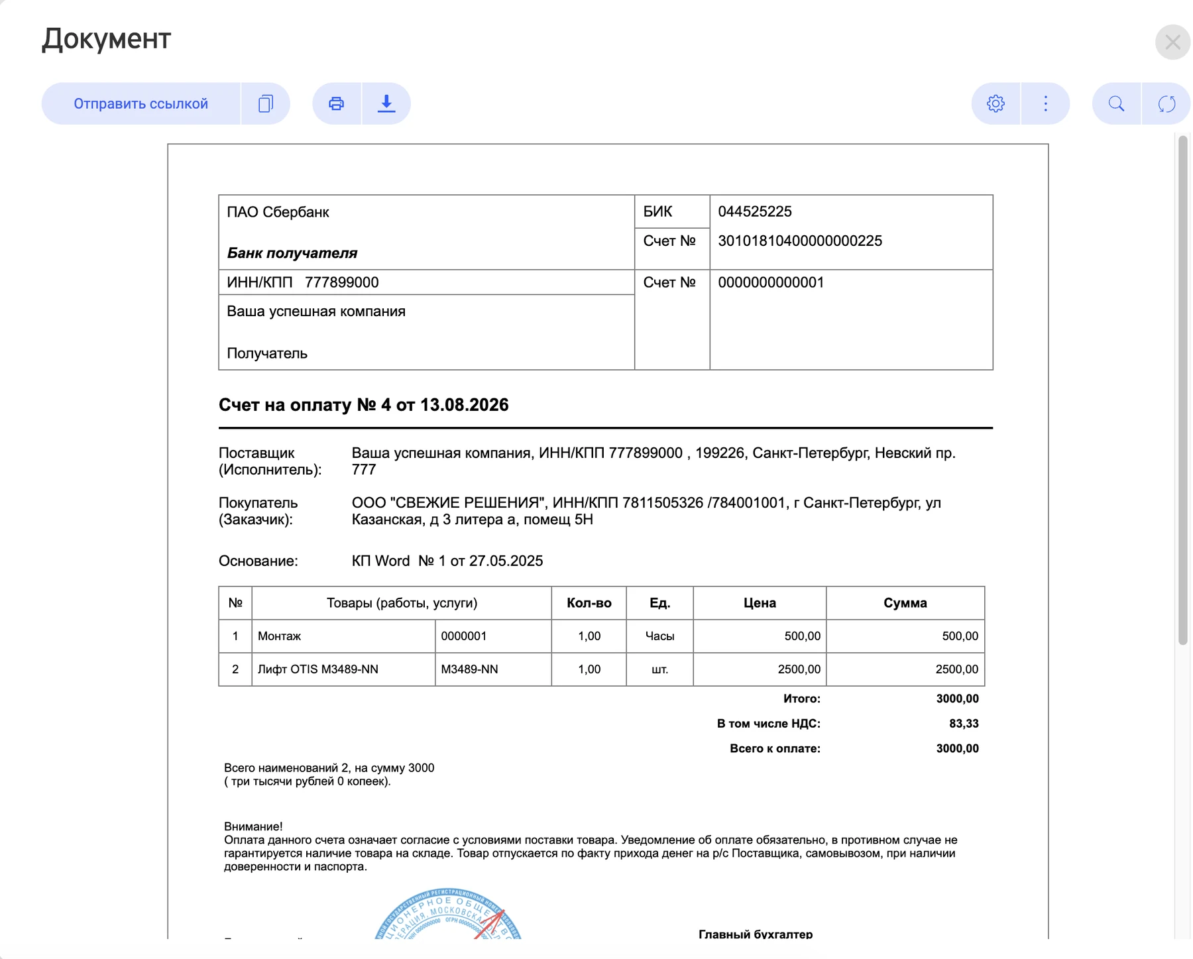This screenshot has height=959, width=1193.
Task: Print the document
Action: 337,103
